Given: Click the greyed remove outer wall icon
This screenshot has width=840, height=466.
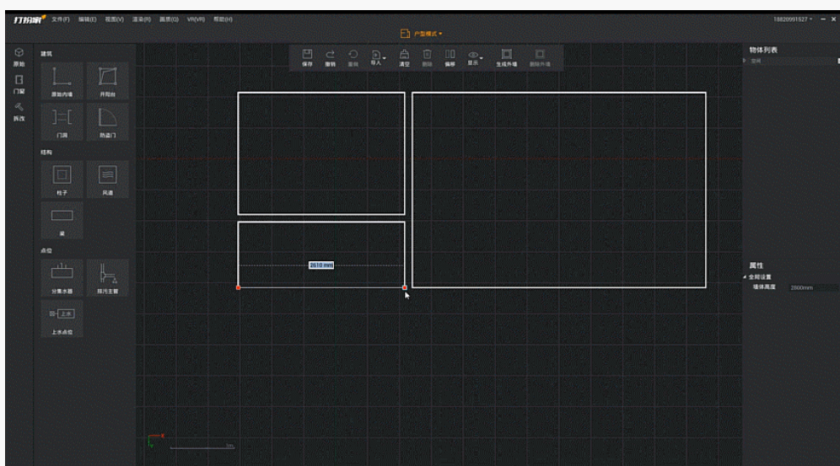Looking at the screenshot, I should (540, 58).
